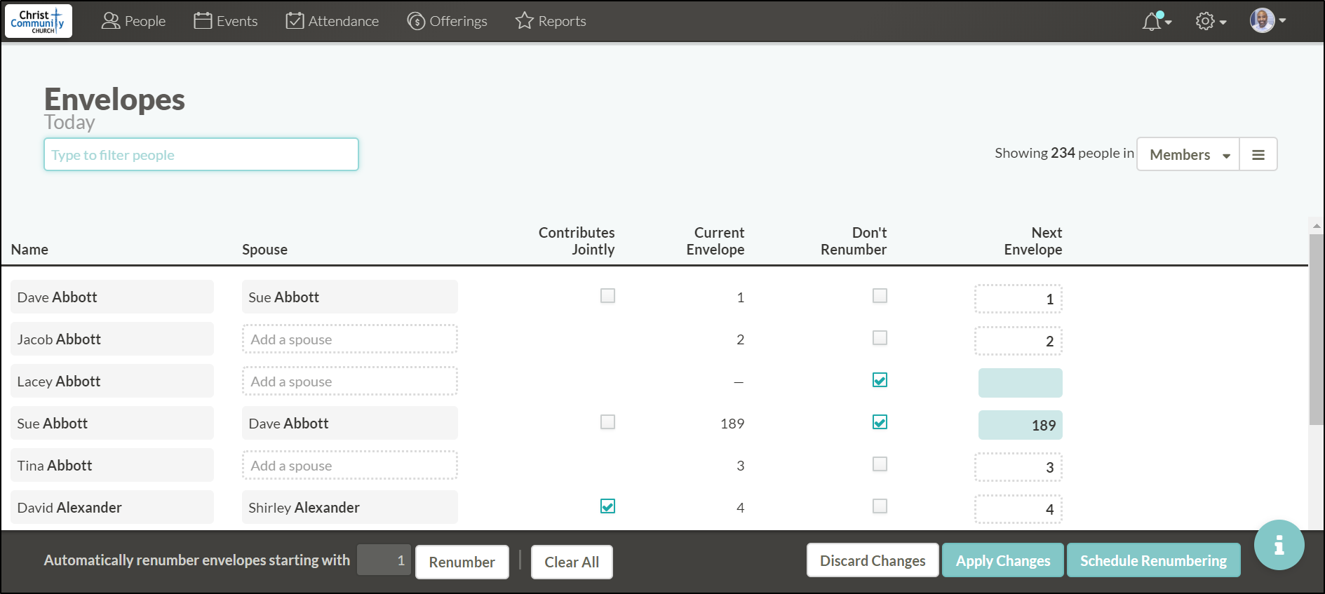Click the Name column header
The image size is (1325, 594).
(x=29, y=250)
